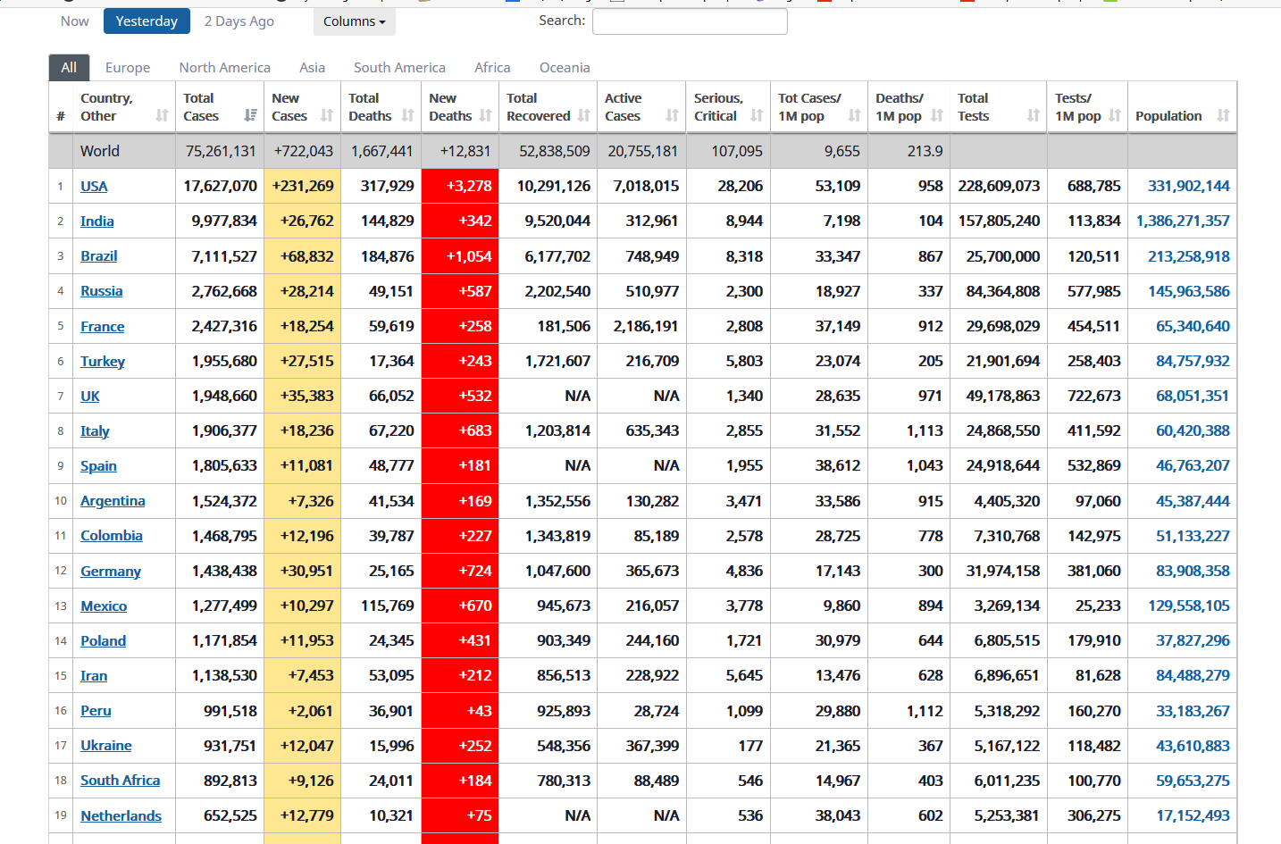Filter table by Europe
Image resolution: width=1281 pixels, height=844 pixels.
(x=128, y=68)
